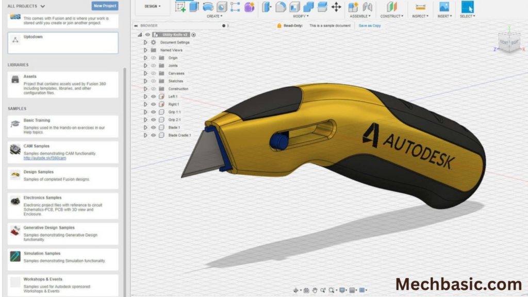The width and height of the screenshot is (528, 297).
Task: Open Display Settings monitor icon
Action: [342, 290]
